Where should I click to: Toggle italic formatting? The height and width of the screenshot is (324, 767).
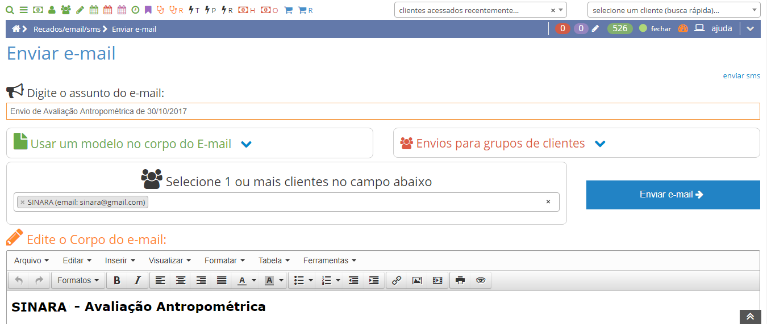pos(137,280)
